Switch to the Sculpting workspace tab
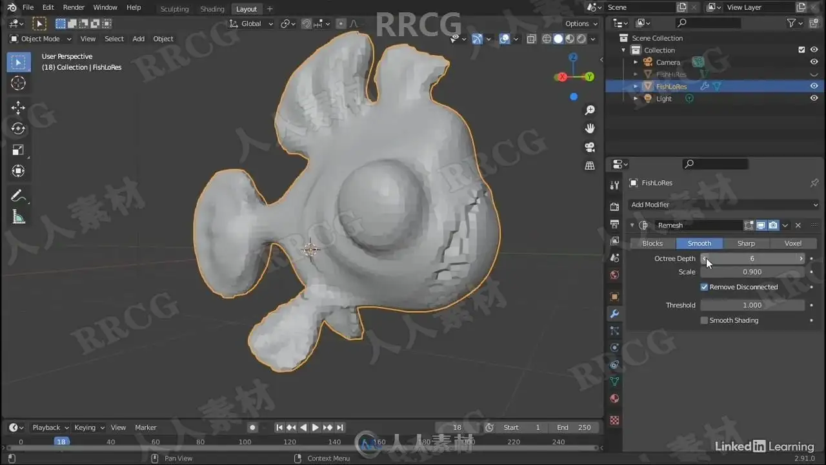This screenshot has width=826, height=465. [x=174, y=9]
